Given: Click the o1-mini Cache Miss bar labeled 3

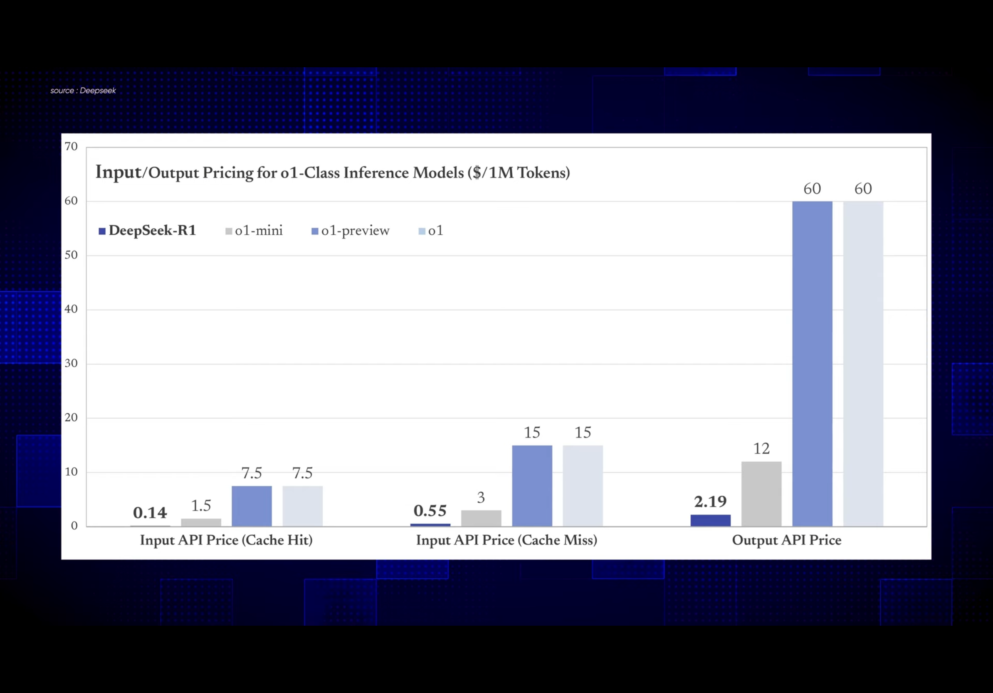Looking at the screenshot, I should (481, 518).
